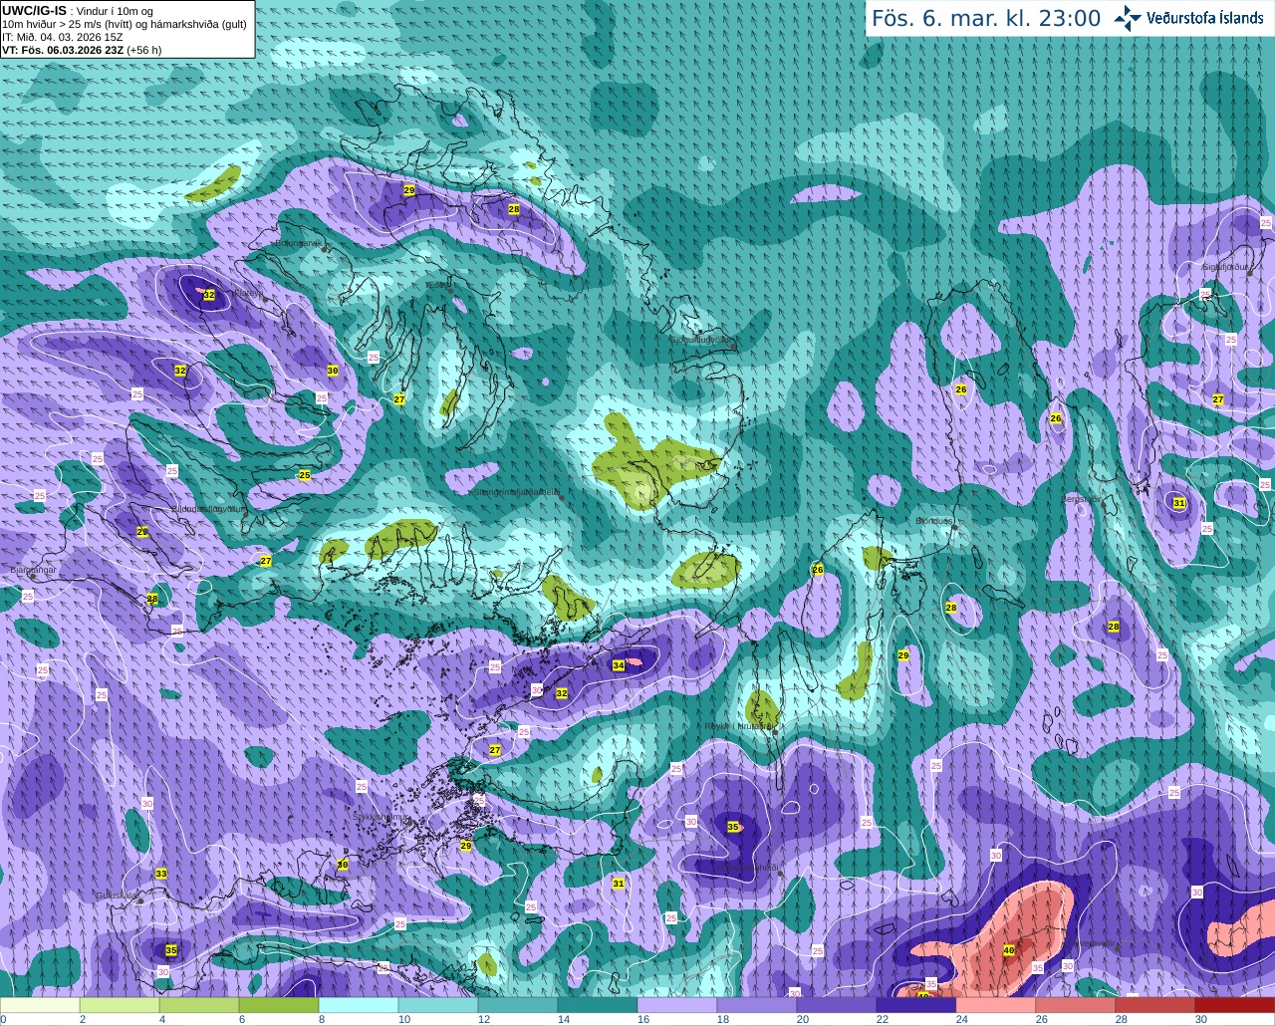The width and height of the screenshot is (1275, 1026).
Task: Select the dark red above-30 legend swatch
Action: coord(1235,1005)
